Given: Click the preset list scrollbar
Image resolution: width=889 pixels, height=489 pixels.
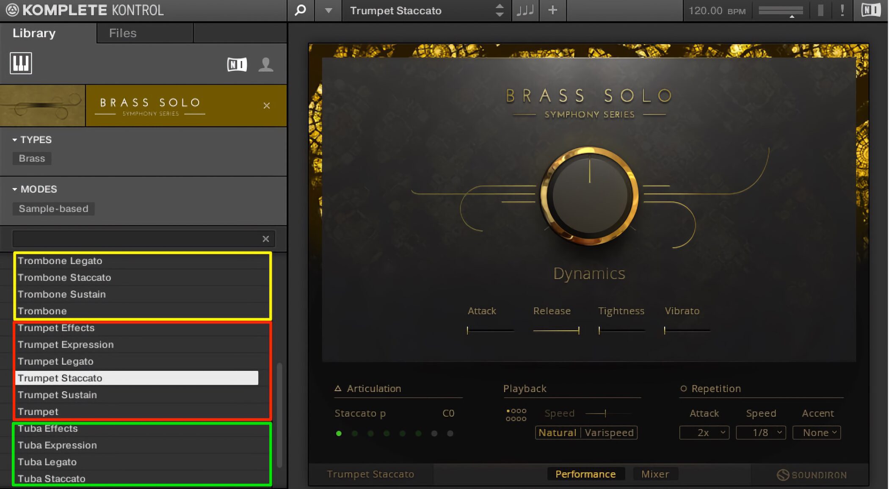Looking at the screenshot, I should click(279, 415).
